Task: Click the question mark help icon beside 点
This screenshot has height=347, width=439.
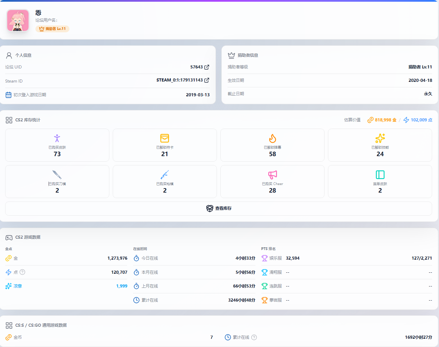Action: coord(22,272)
